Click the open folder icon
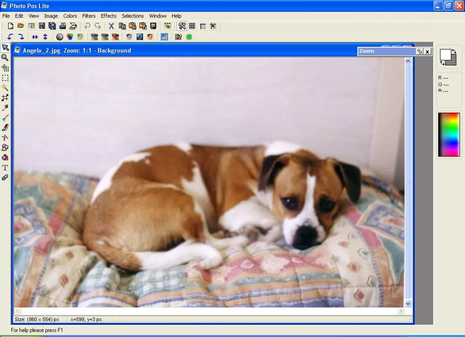Viewport: 465px width, 337px height. [x=21, y=26]
